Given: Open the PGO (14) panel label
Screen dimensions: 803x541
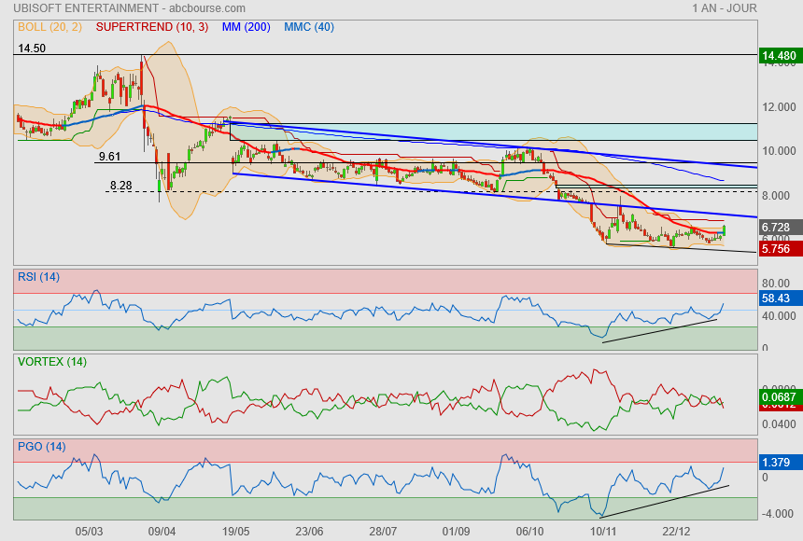Looking at the screenshot, I should 41,447.
